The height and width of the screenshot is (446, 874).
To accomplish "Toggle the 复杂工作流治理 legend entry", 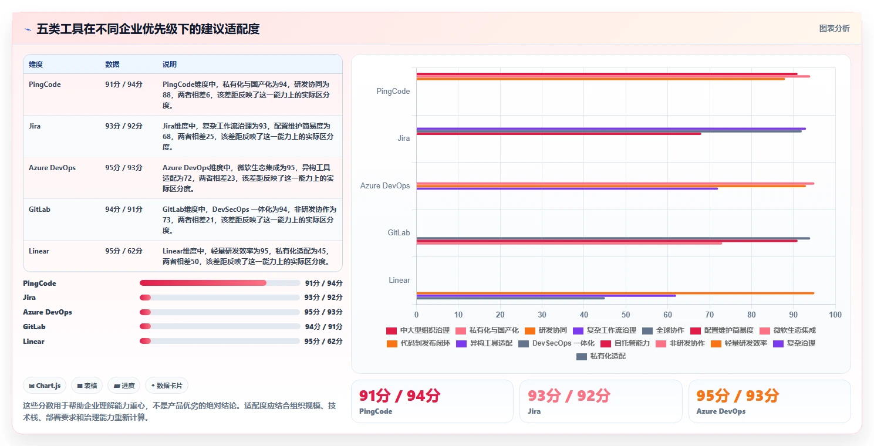I will point(605,330).
